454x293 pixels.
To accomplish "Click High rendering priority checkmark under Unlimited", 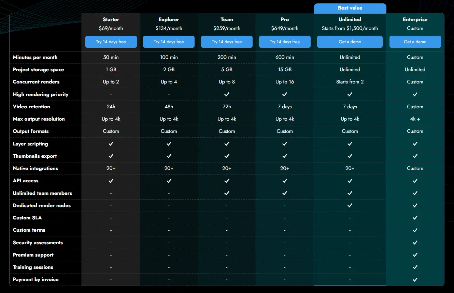I will tap(350, 94).
